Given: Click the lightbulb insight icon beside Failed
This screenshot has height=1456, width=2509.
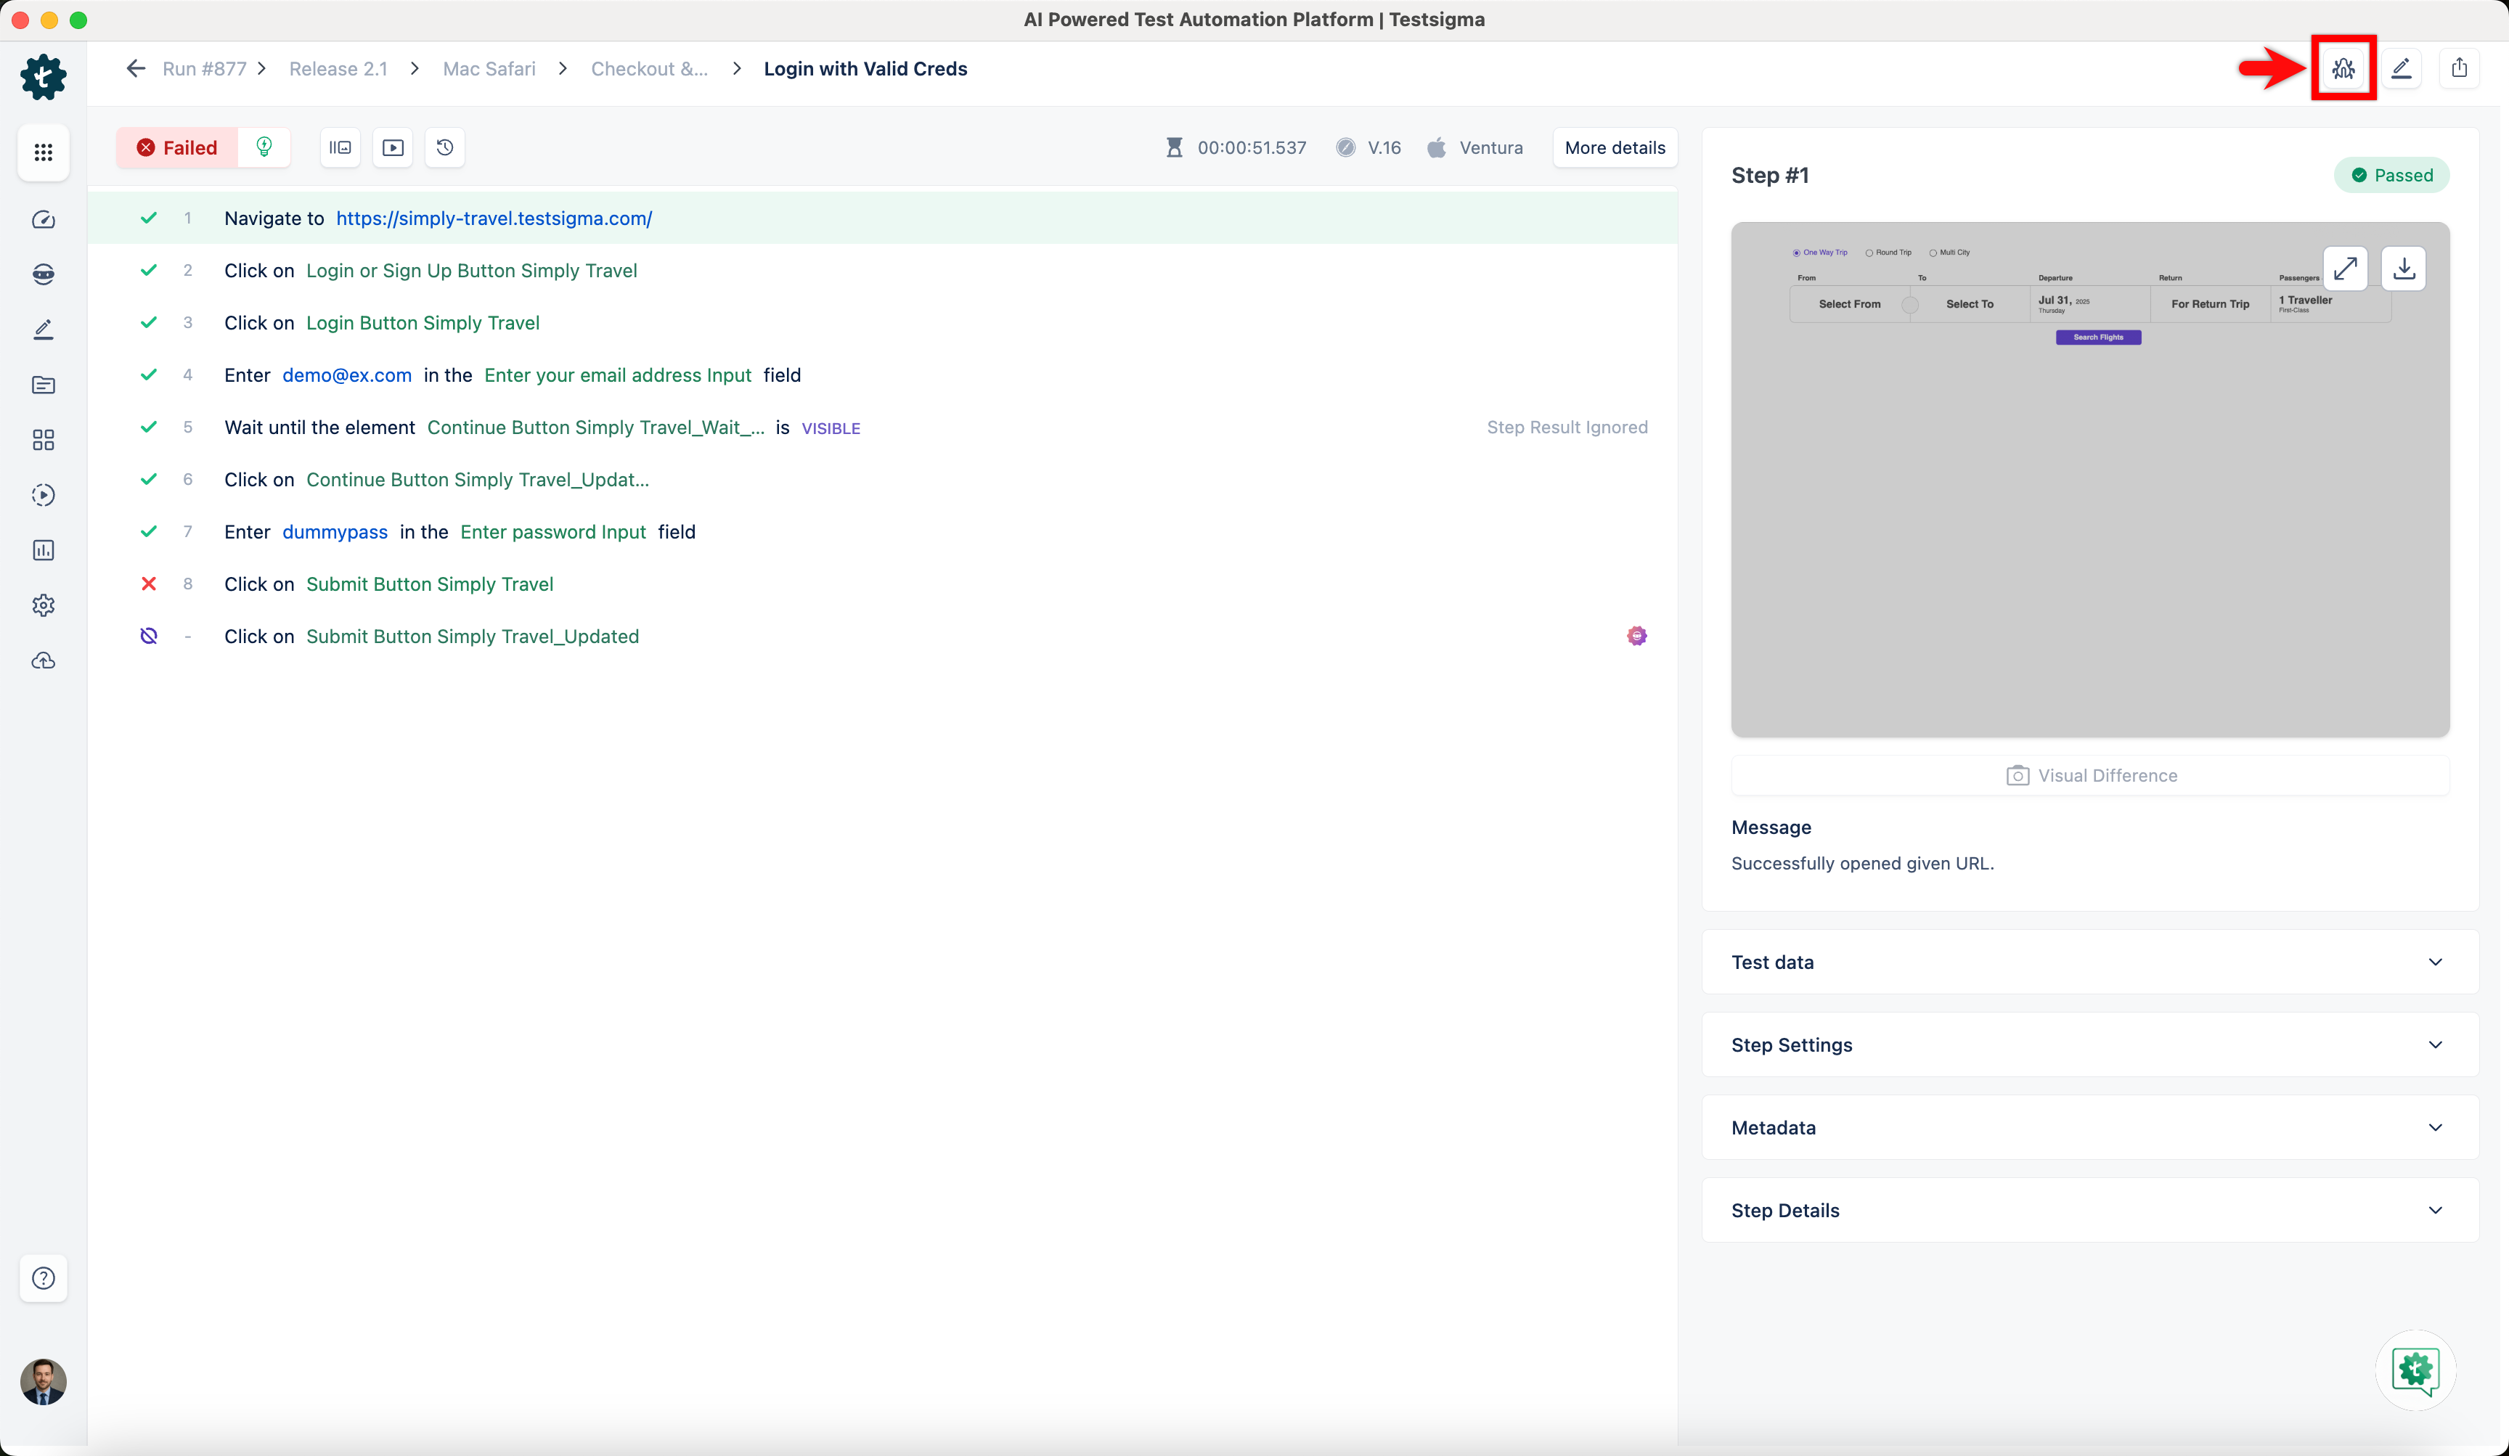Looking at the screenshot, I should pyautogui.click(x=264, y=147).
